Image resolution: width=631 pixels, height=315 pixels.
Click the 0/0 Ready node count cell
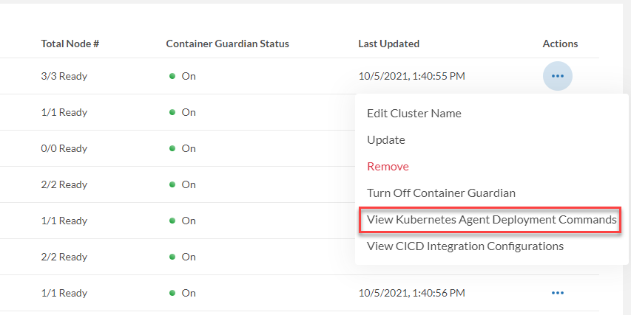coord(64,148)
